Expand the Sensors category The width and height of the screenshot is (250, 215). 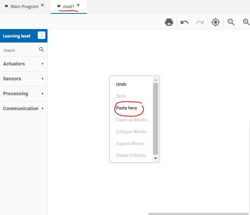tap(23, 79)
